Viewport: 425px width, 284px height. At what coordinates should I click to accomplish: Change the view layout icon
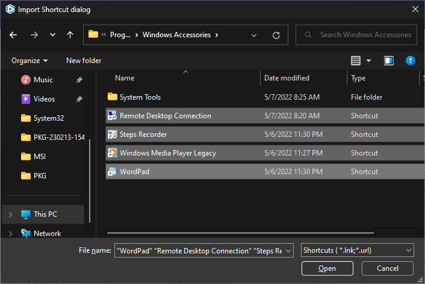356,61
